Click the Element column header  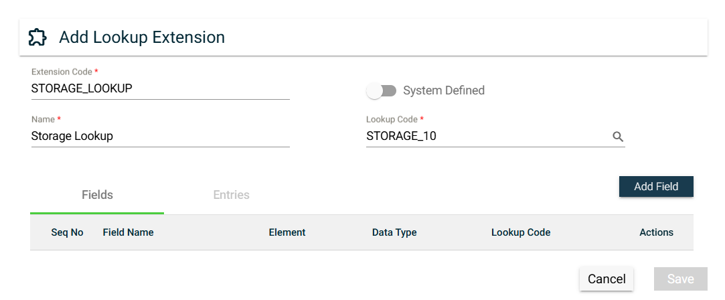(287, 232)
